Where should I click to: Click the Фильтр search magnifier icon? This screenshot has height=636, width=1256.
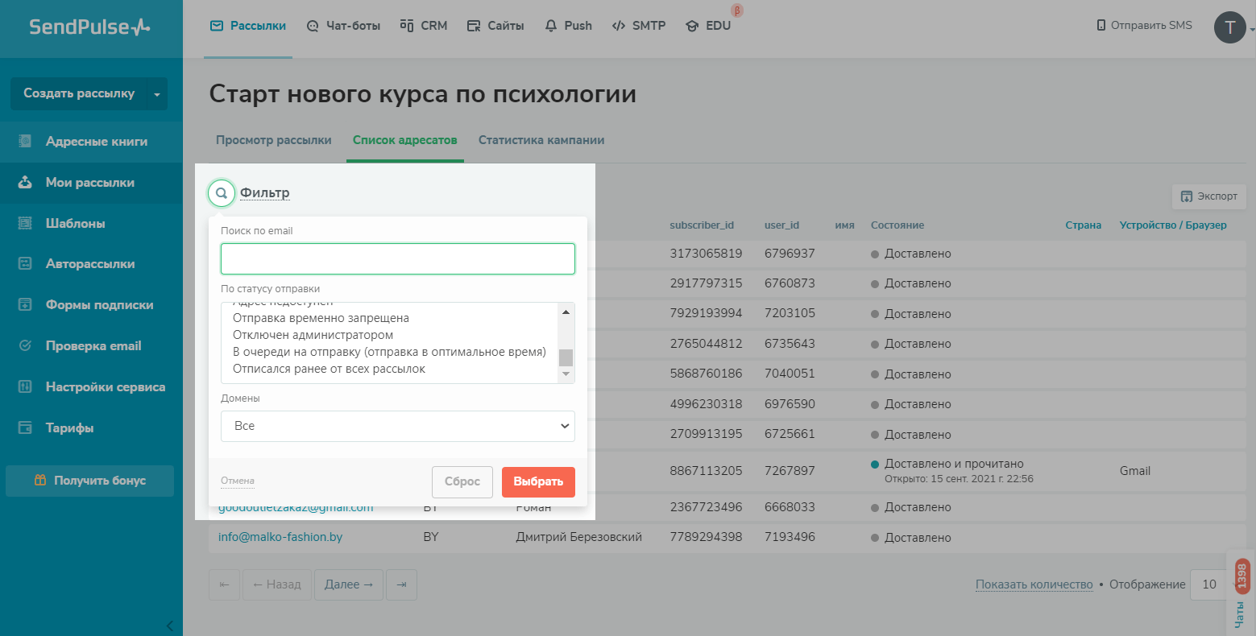(x=222, y=193)
